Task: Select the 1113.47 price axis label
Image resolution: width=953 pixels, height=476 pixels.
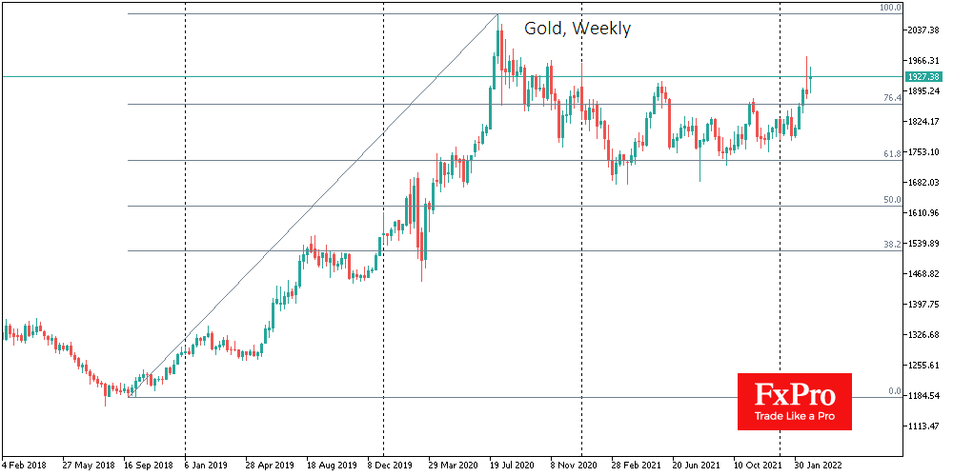Action: [x=924, y=426]
